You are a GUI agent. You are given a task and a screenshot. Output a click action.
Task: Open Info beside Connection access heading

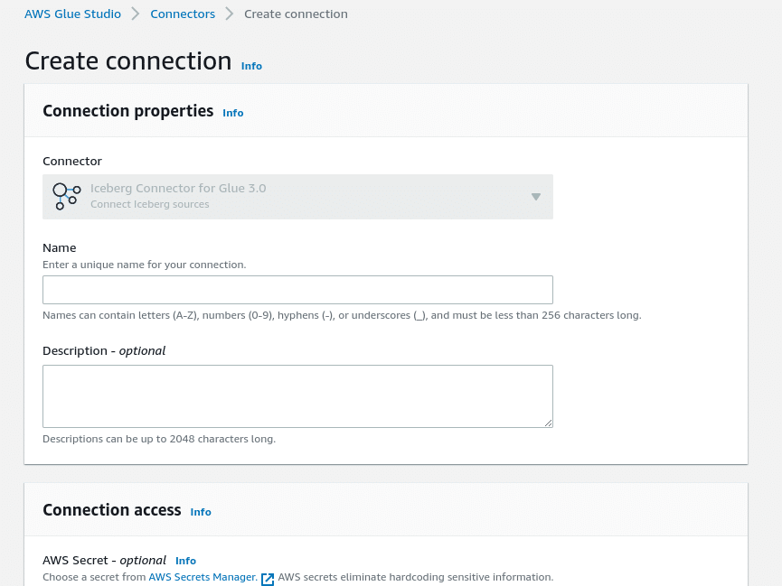tap(201, 512)
